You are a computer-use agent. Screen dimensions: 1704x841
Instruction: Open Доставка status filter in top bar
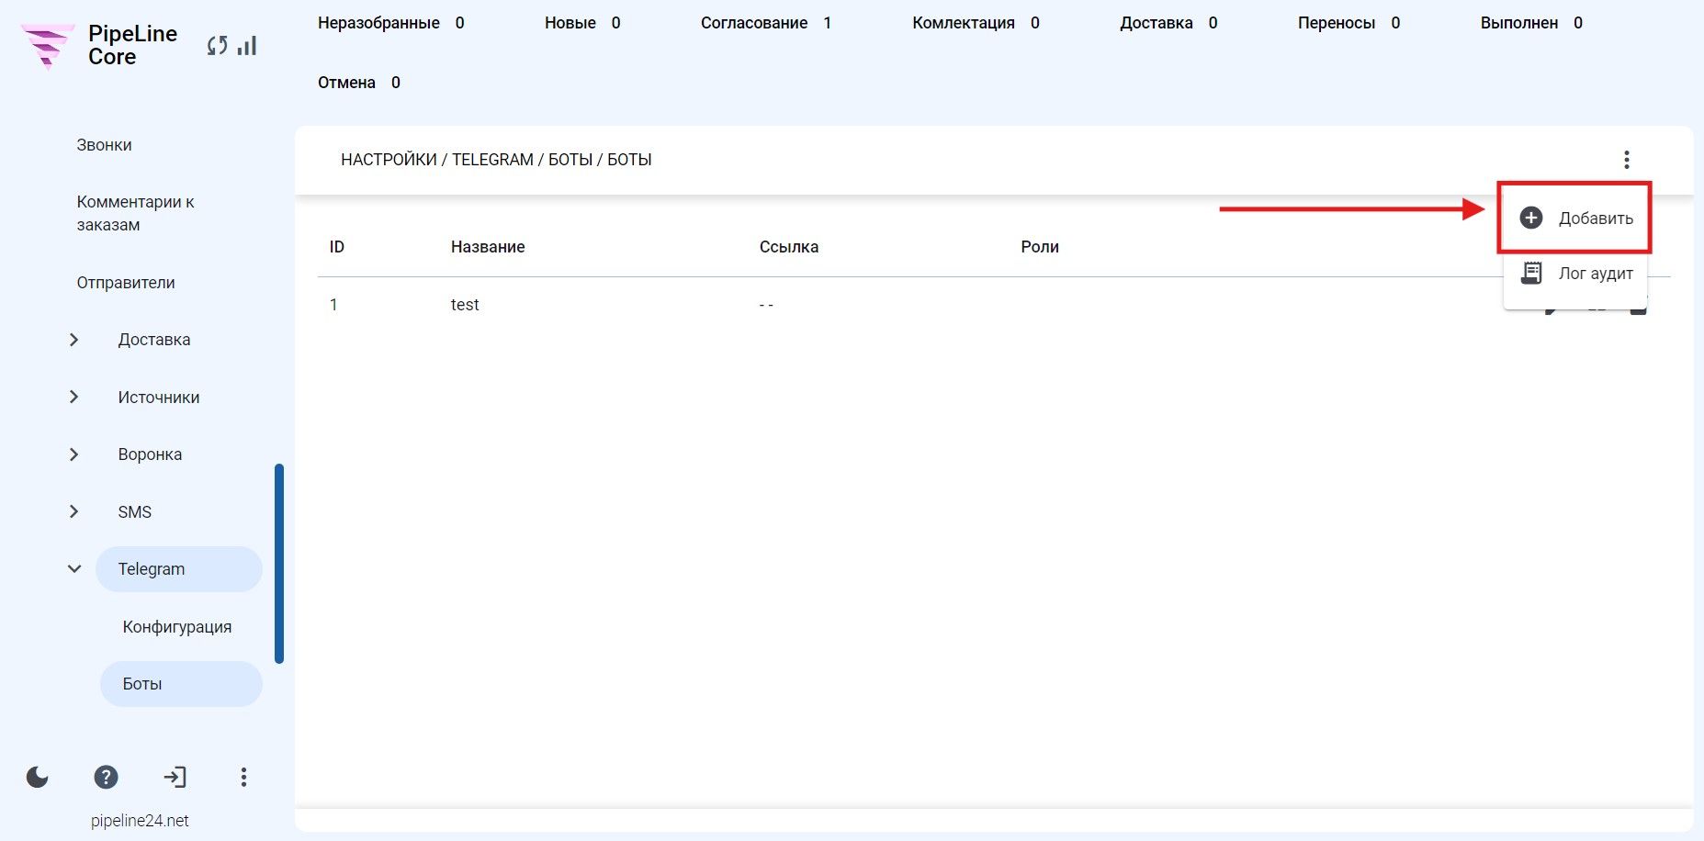coord(1168,23)
